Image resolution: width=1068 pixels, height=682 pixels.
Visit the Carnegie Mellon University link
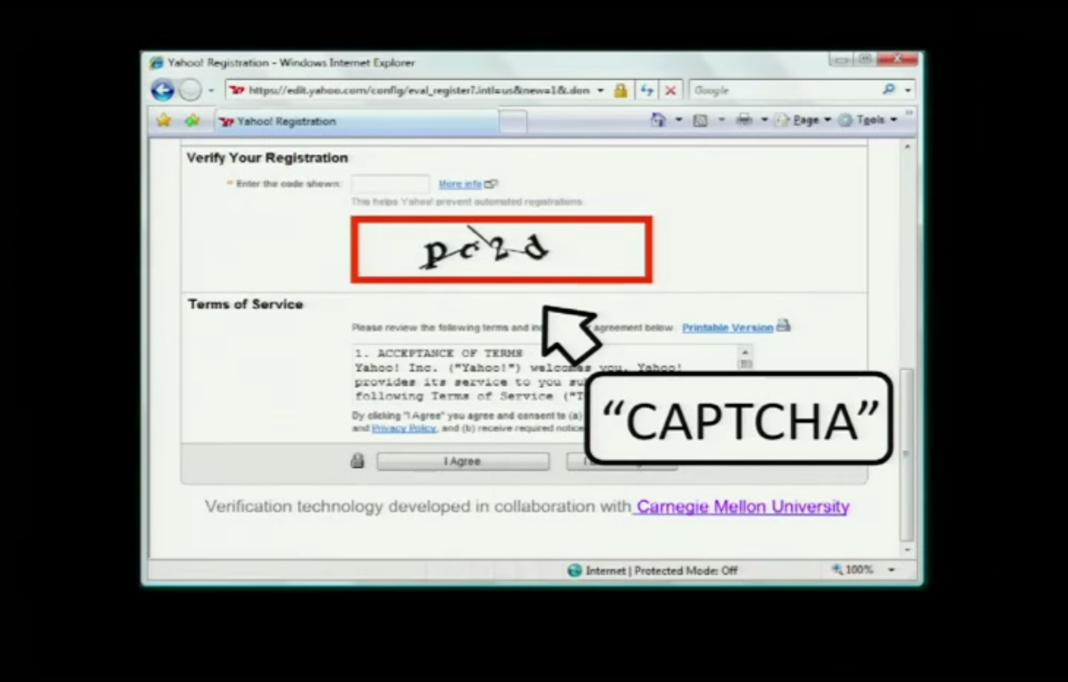pos(743,507)
